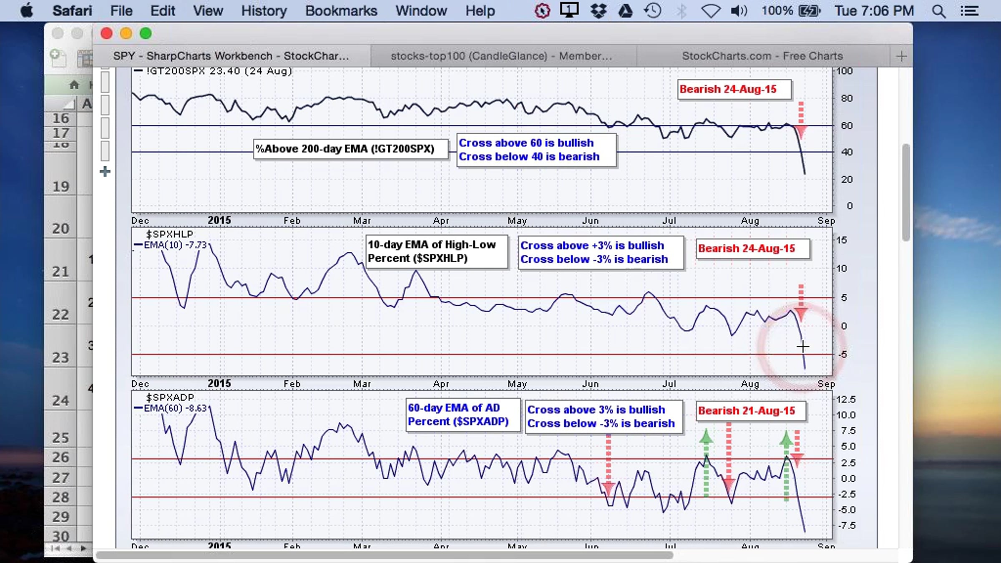Open the Edit menu
The width and height of the screenshot is (1001, 563).
coord(162,11)
